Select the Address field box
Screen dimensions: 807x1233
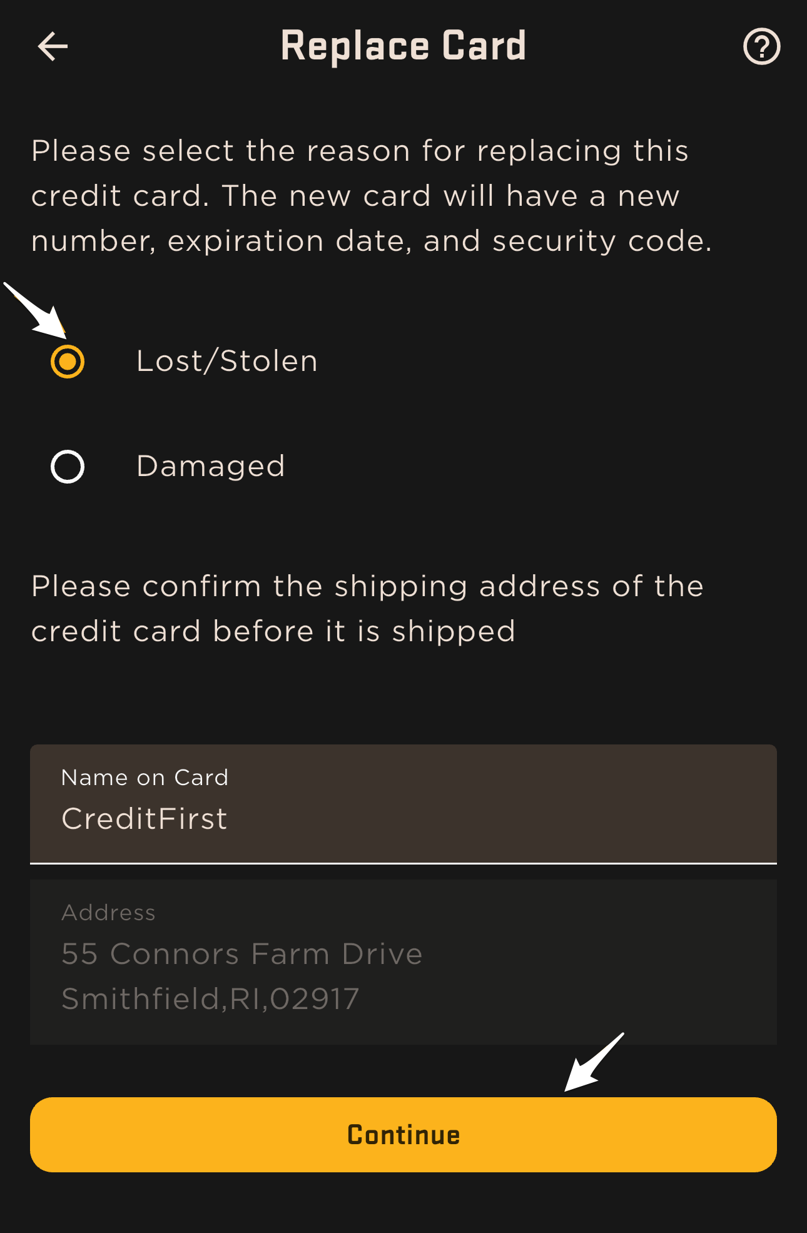[403, 962]
